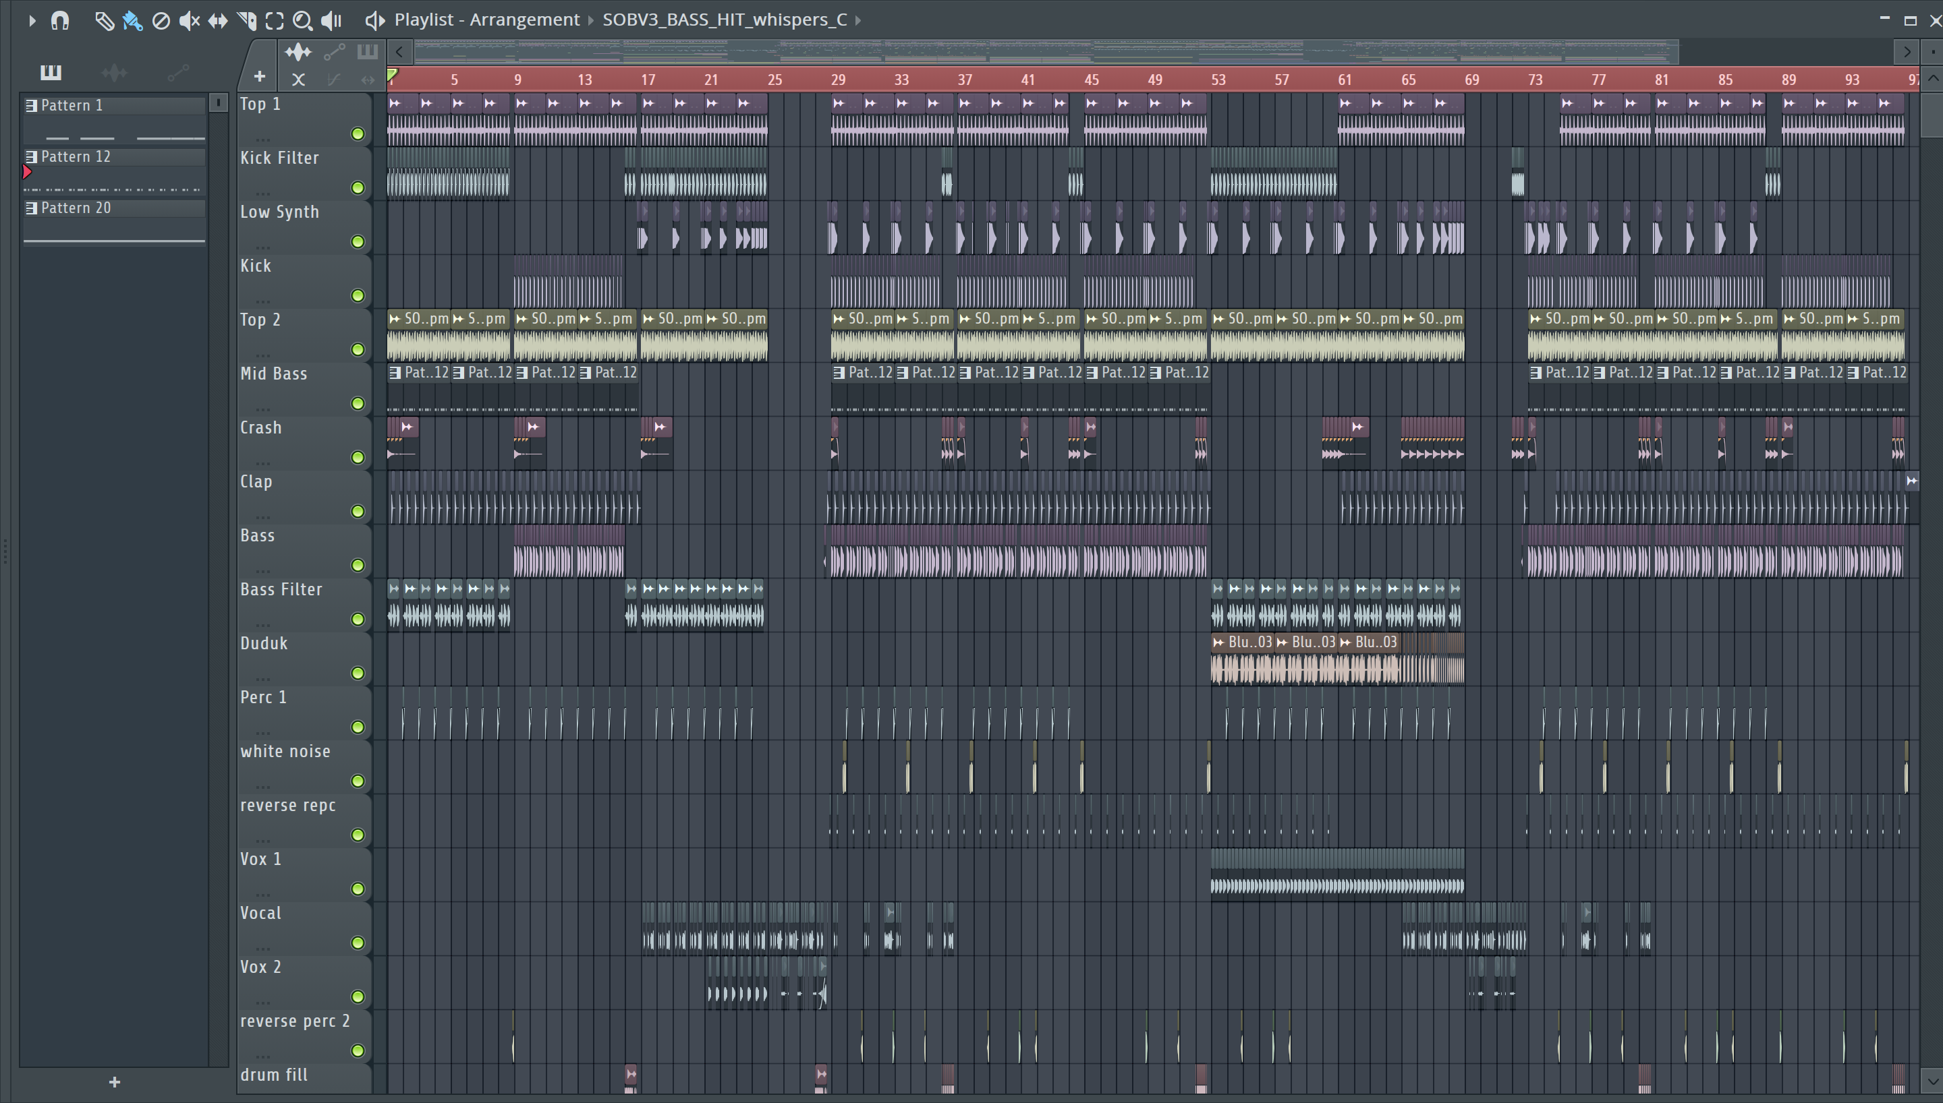Screen dimensions: 1943x1103
Task: Mute the Kick Filter track
Action: tap(358, 188)
